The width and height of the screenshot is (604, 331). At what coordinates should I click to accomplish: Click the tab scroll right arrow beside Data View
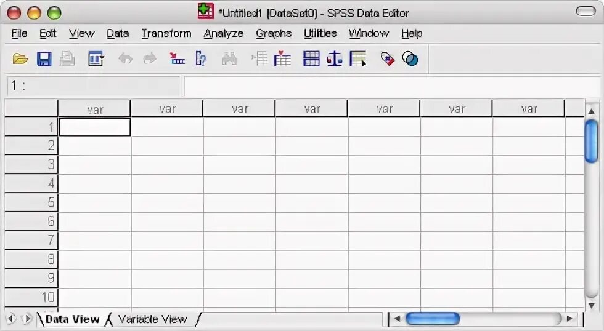[27, 319]
